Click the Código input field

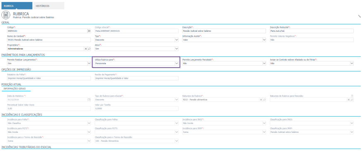47,31
